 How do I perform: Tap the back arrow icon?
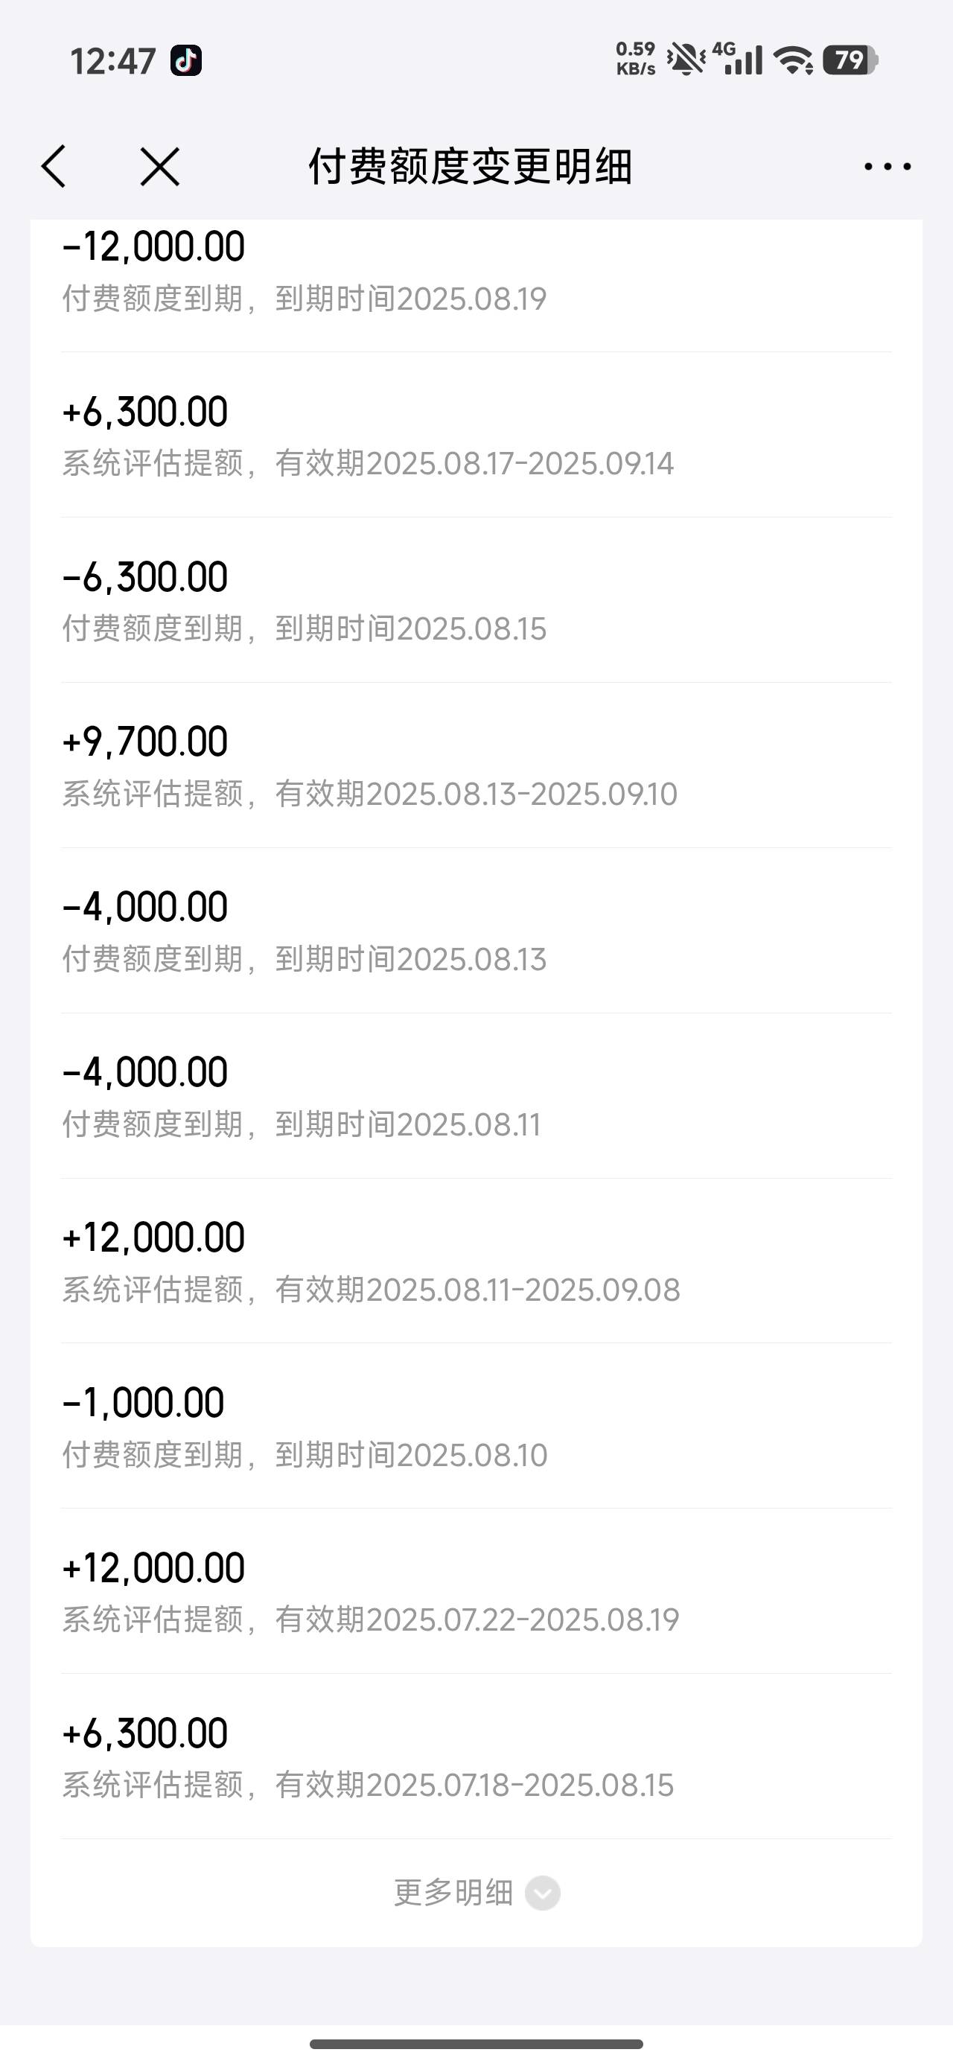click(x=54, y=167)
